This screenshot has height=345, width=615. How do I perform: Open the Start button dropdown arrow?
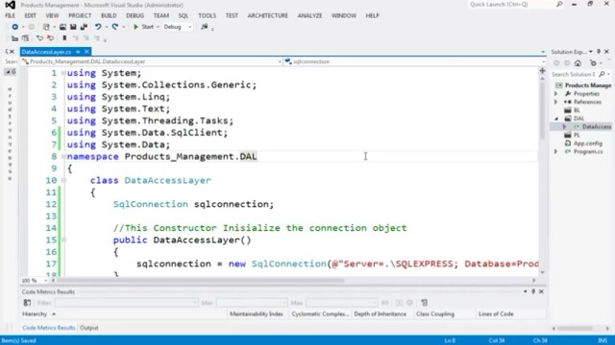coord(158,27)
